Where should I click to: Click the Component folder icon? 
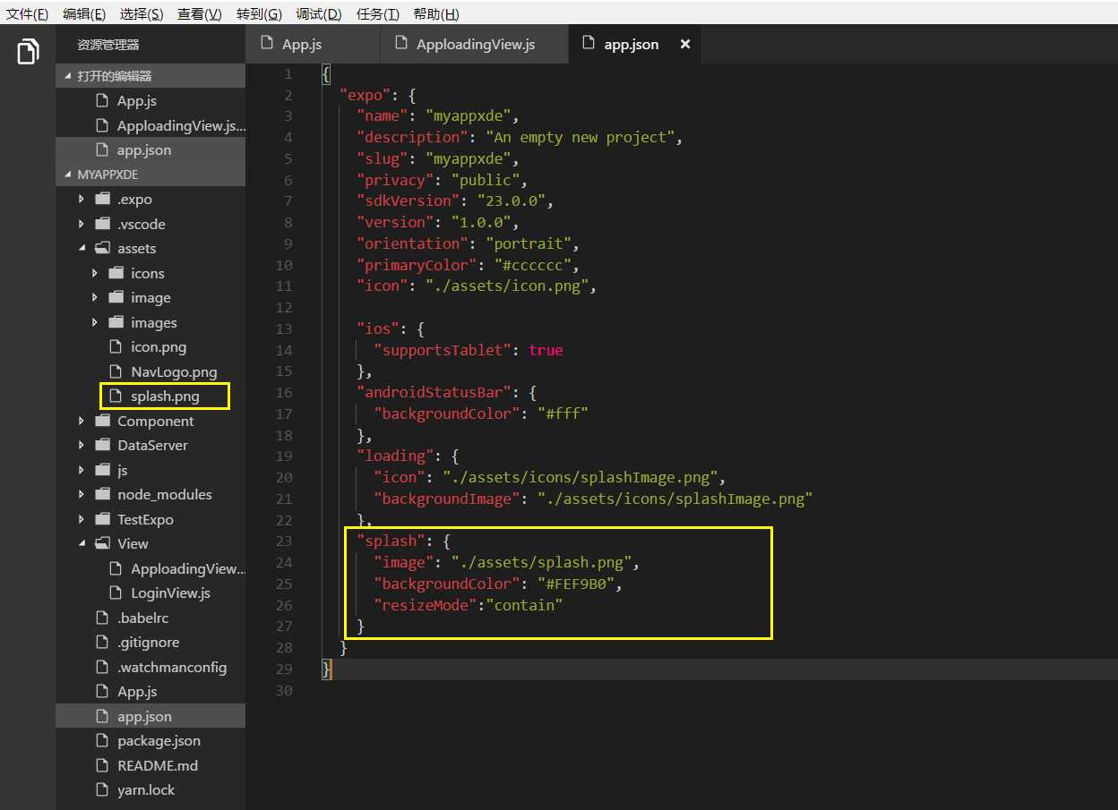tap(102, 421)
